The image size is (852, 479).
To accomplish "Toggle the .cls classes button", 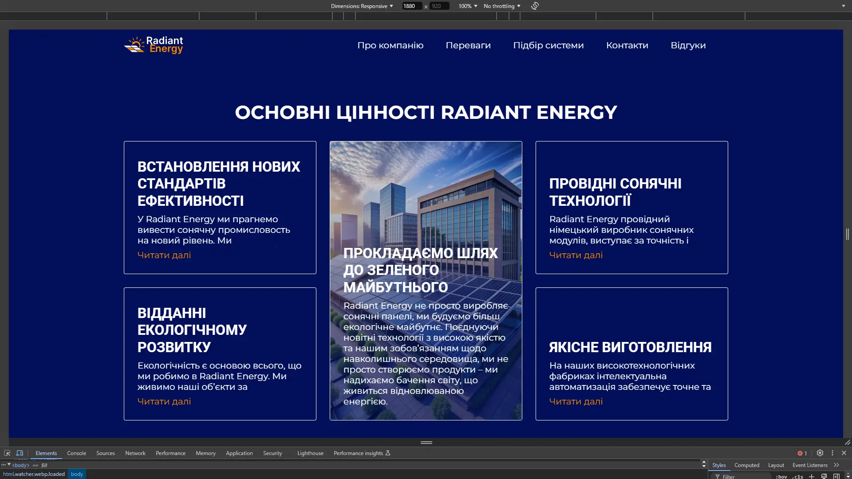I will 798,476.
